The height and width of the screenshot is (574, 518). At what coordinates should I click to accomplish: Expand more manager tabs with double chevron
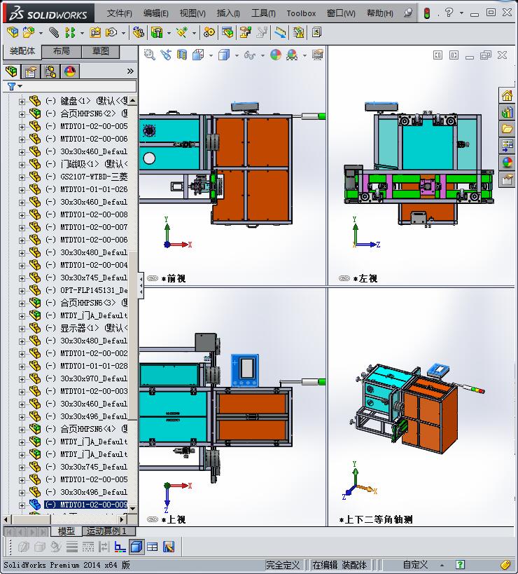(130, 71)
